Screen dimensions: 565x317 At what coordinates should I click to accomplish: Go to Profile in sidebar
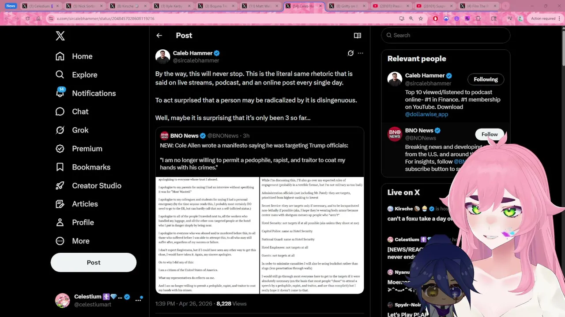pos(75,223)
